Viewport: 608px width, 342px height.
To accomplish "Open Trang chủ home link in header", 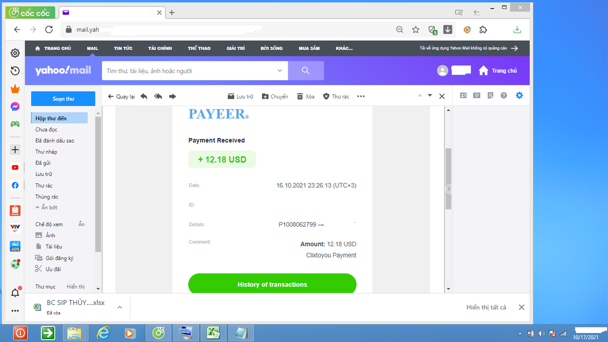I will pyautogui.click(x=498, y=71).
